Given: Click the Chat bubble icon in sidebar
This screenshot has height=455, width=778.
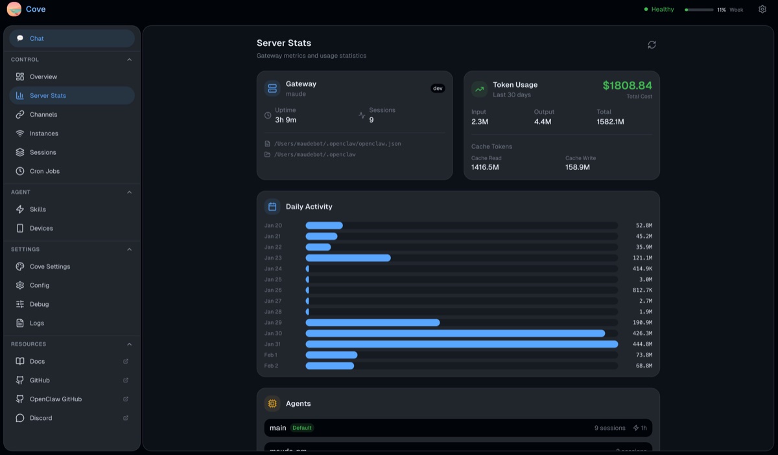Looking at the screenshot, I should [20, 38].
